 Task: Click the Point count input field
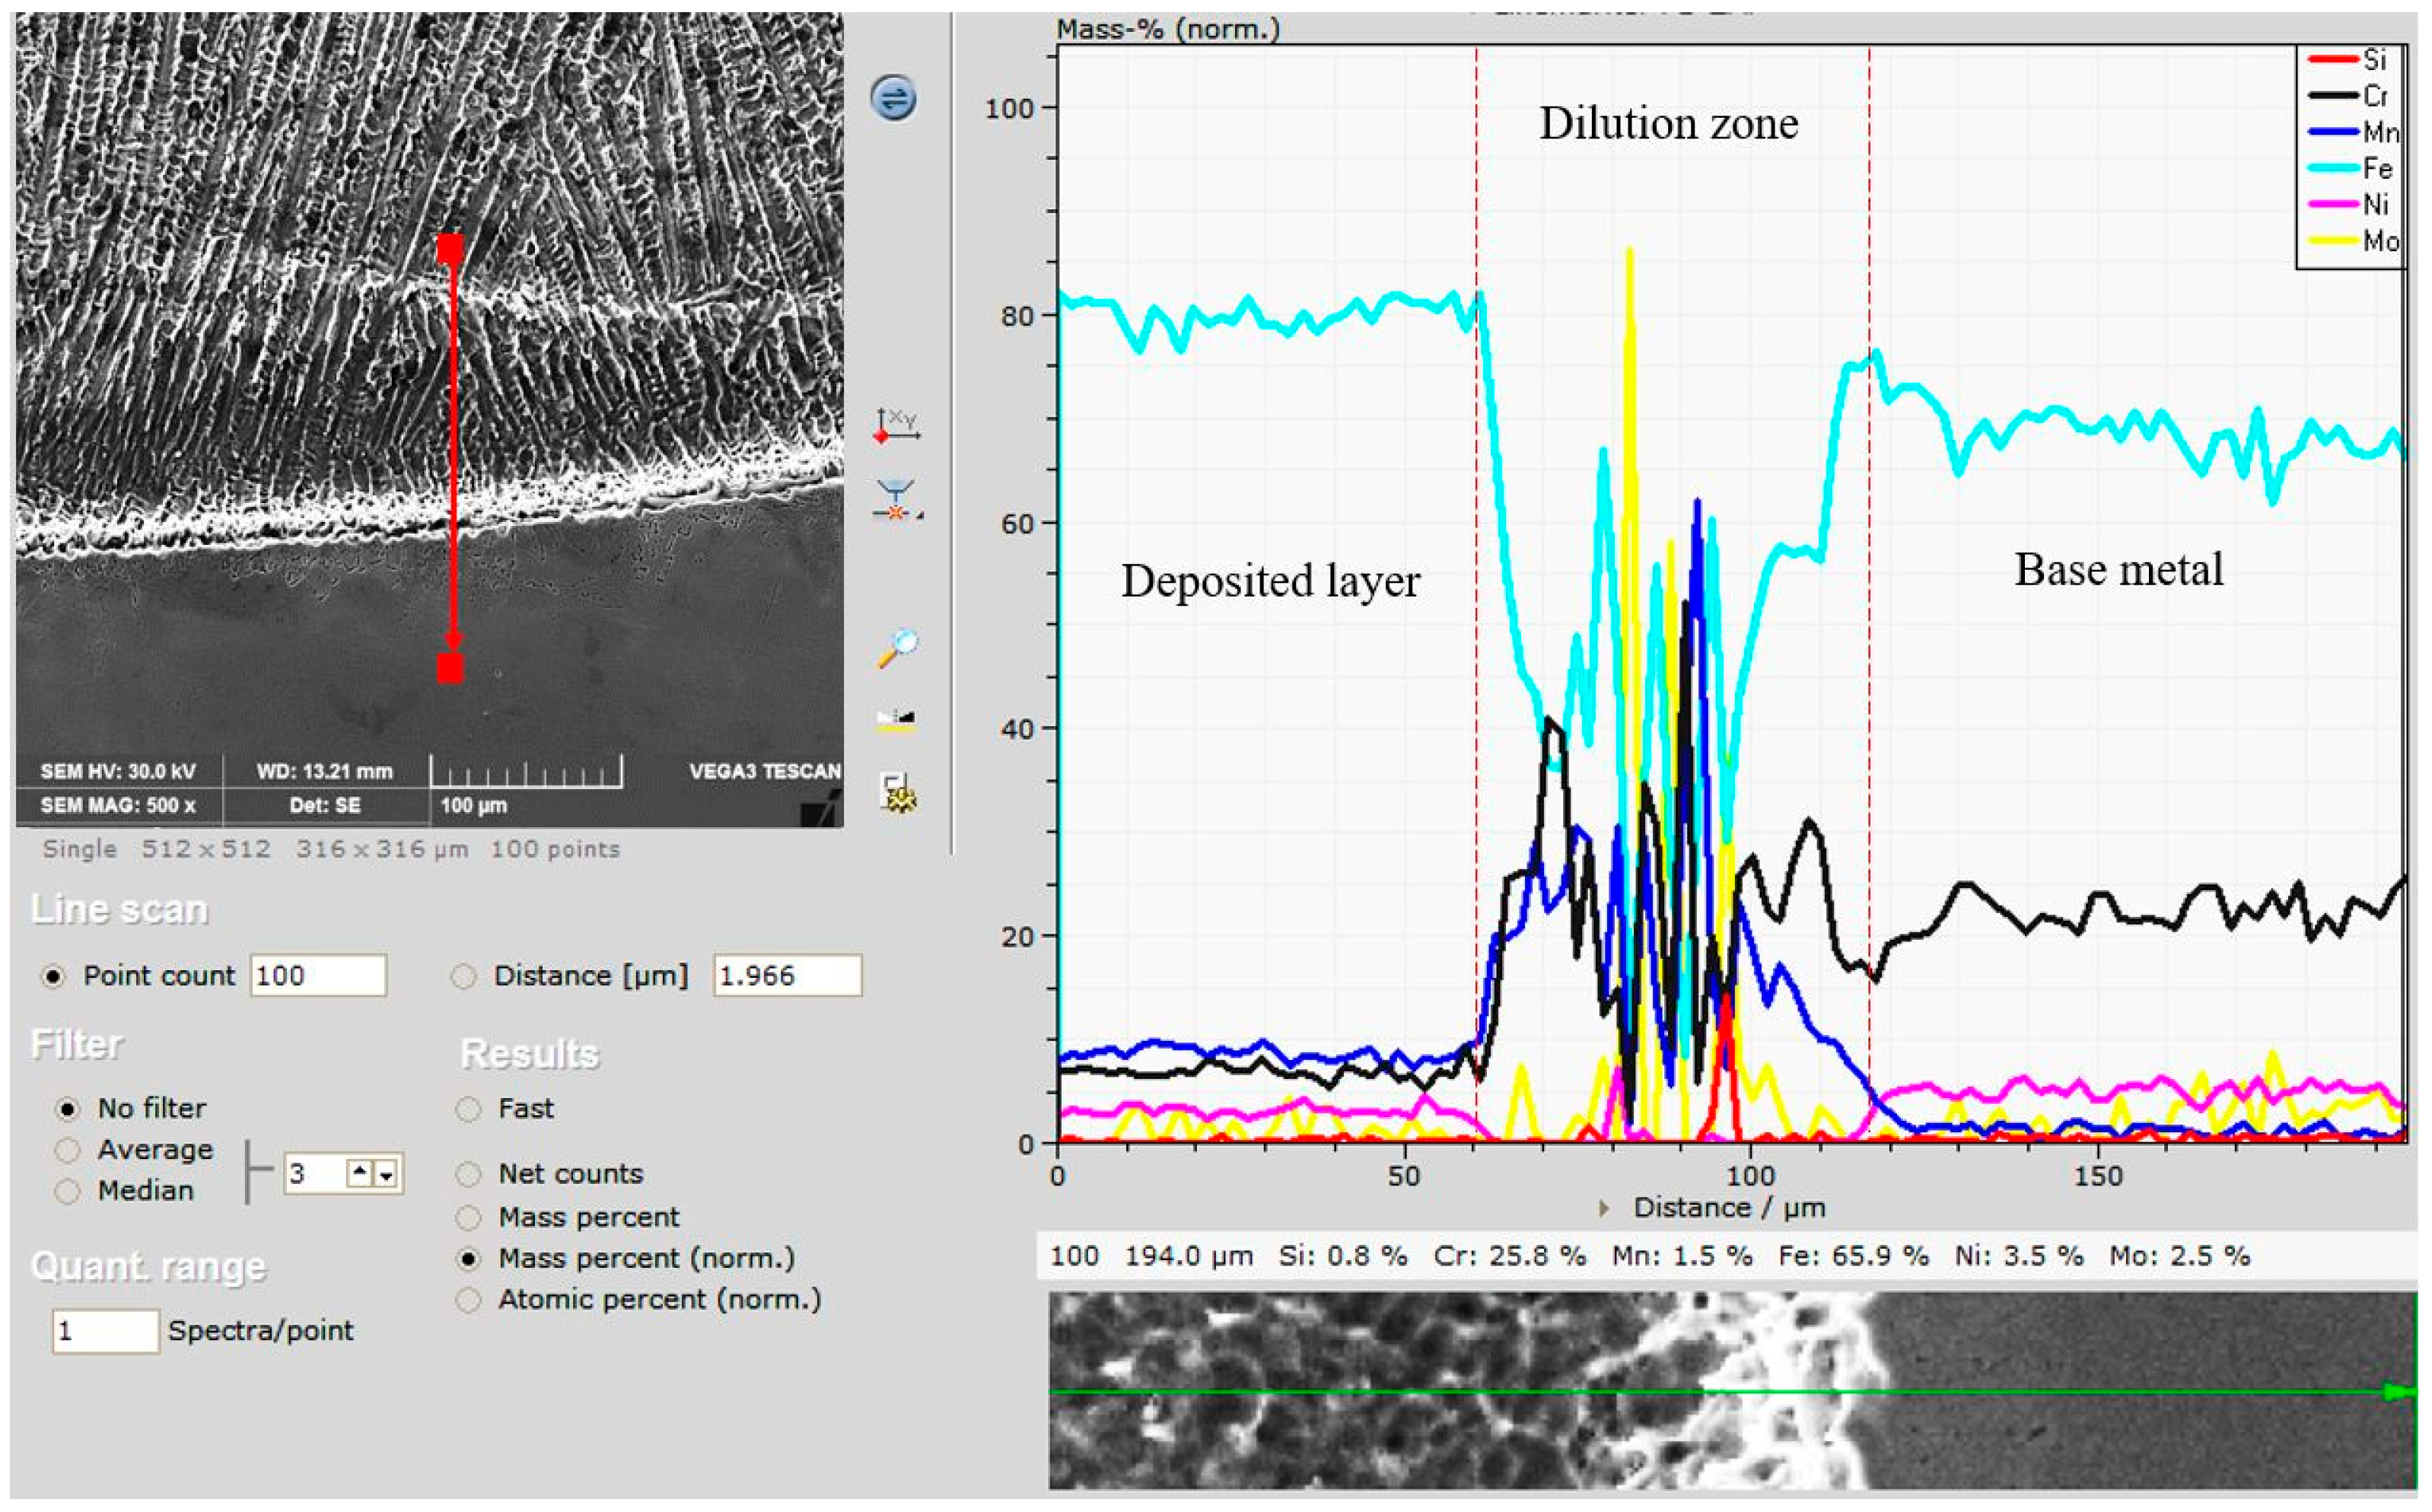[x=317, y=976]
